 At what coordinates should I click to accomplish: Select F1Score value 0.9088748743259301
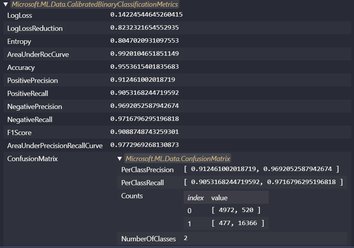(145, 132)
